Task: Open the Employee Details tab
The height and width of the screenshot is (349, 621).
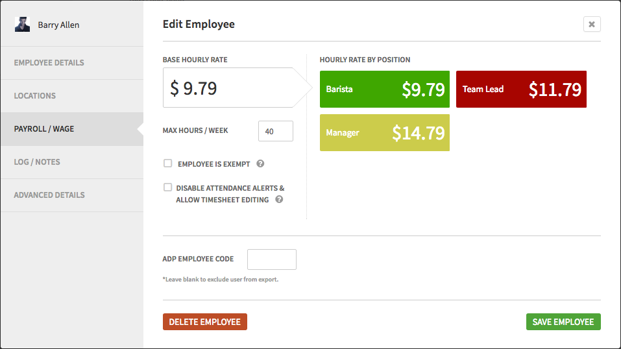Action: 71,63
